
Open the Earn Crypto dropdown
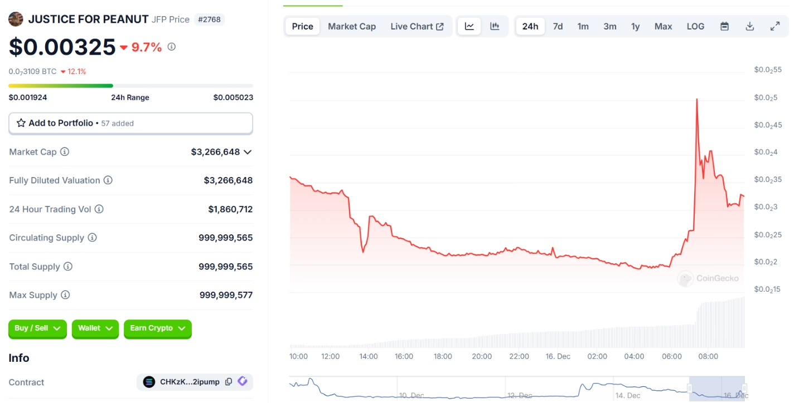158,328
